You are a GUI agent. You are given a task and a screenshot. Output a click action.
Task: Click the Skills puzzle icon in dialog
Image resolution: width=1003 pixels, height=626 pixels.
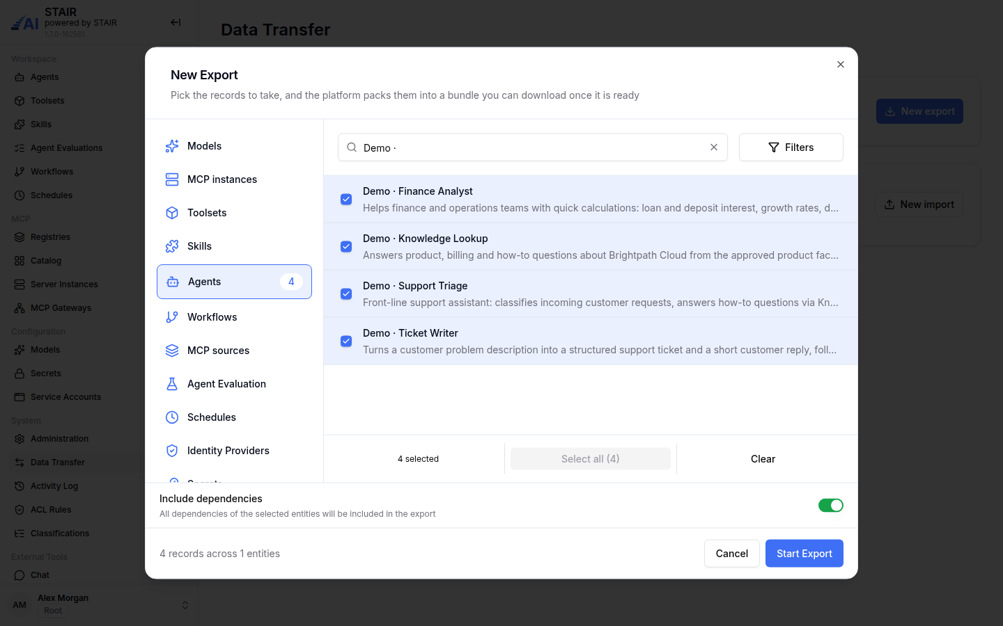pyautogui.click(x=172, y=246)
